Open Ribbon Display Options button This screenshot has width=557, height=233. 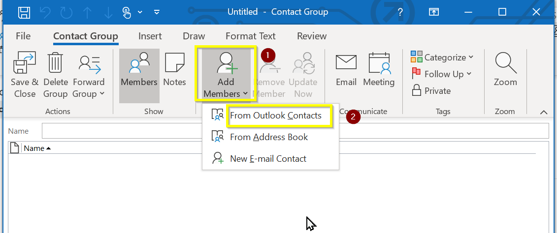[x=434, y=12]
